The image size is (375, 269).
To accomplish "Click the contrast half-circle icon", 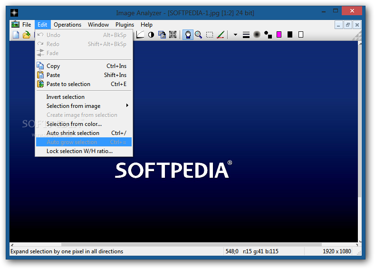I will [151, 35].
